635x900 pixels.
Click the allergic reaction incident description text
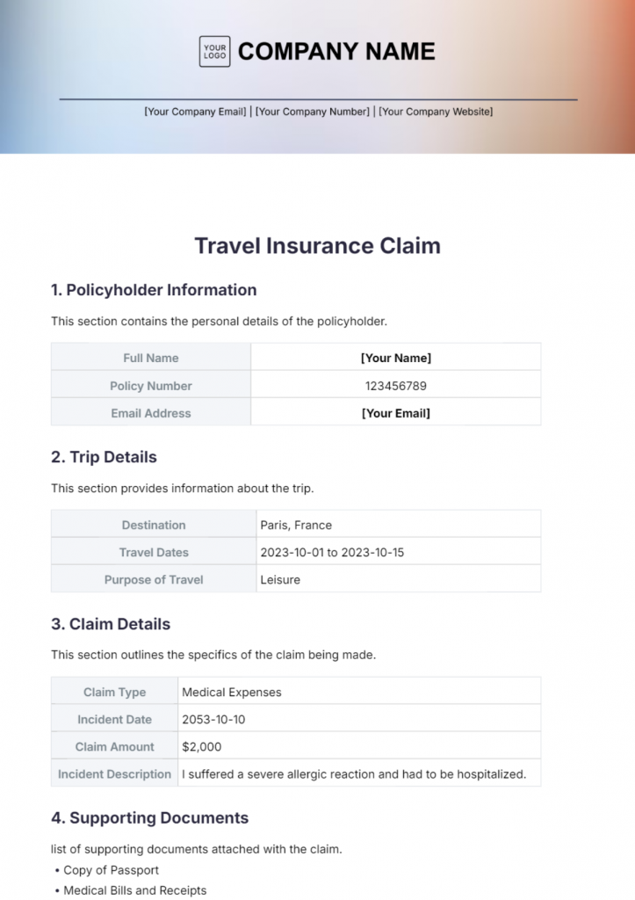pos(354,774)
